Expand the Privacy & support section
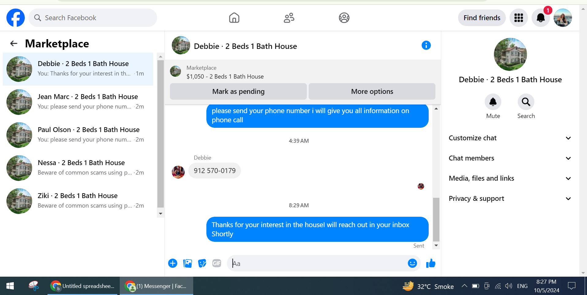 point(510,199)
